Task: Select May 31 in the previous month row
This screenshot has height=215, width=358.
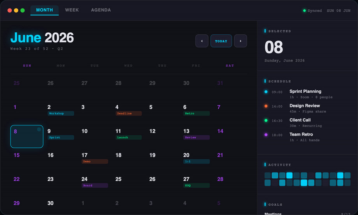Action: click(x=220, y=83)
